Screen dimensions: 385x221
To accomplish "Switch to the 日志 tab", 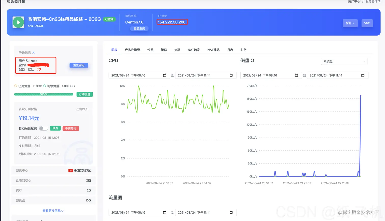I will 230,50.
